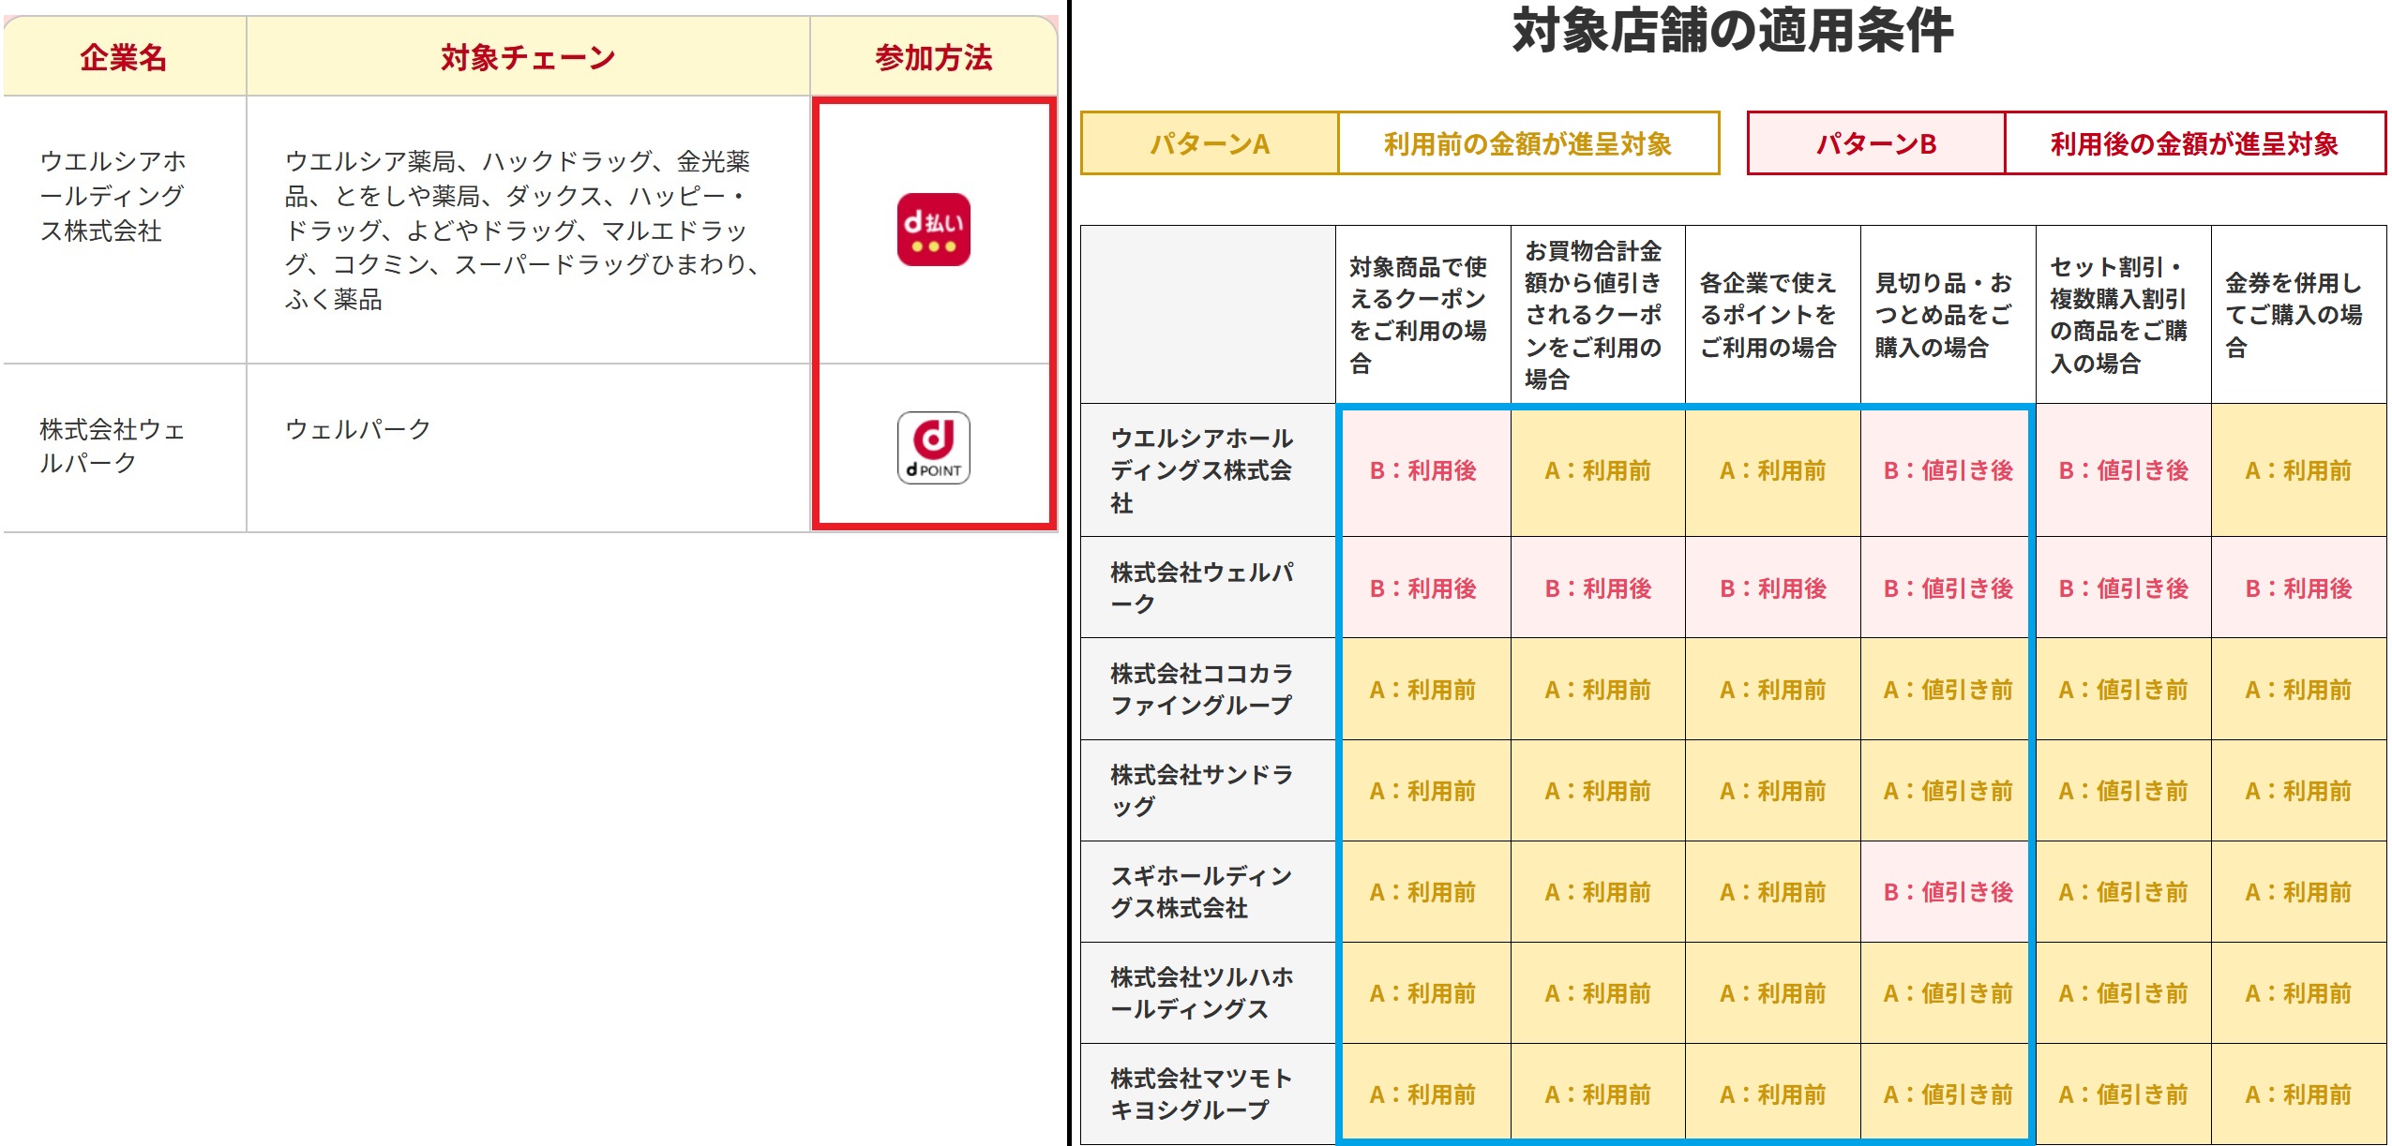This screenshot has width=2392, height=1146.
Task: Click the 企業名 column header
Action: 124,57
